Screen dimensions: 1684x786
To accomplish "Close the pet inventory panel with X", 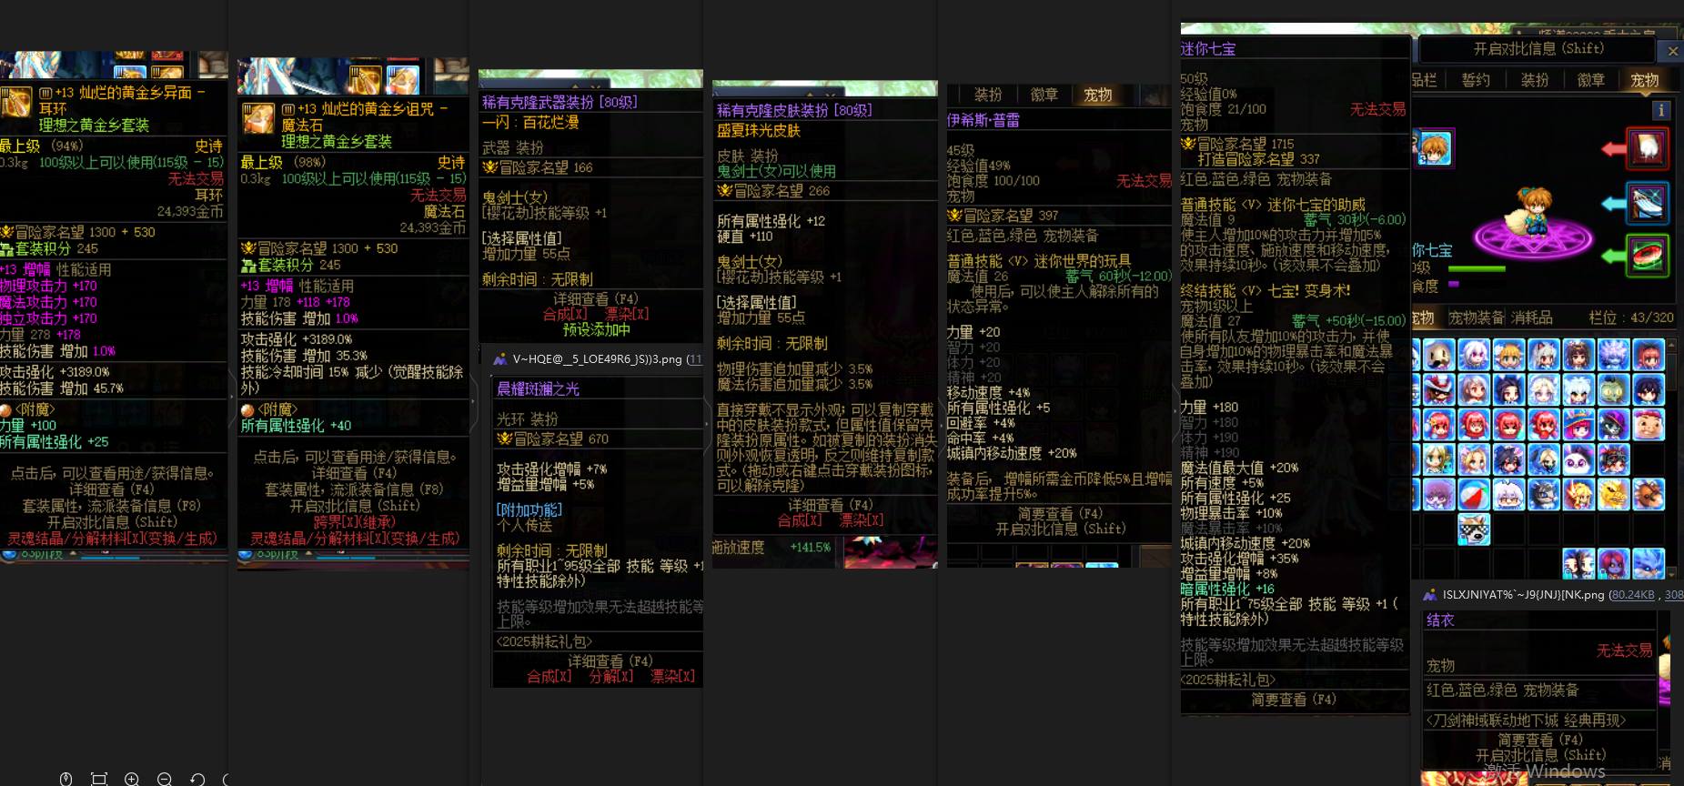I will [x=1672, y=51].
